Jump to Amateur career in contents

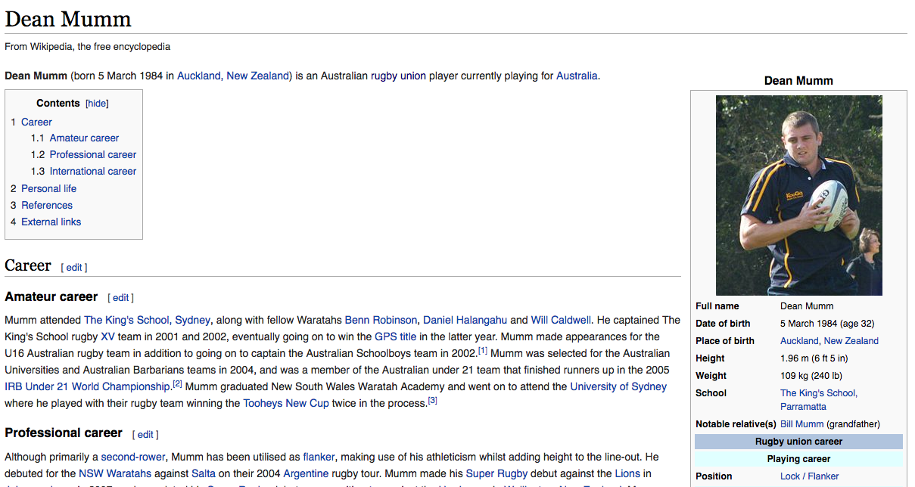[x=84, y=138]
